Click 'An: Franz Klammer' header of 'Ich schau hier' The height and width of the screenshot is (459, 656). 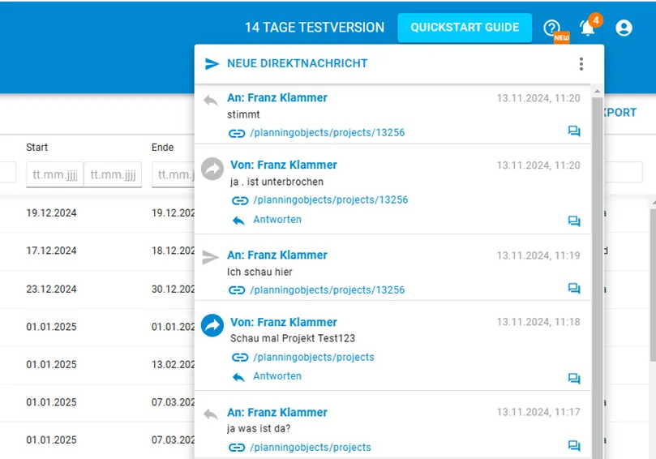277,255
